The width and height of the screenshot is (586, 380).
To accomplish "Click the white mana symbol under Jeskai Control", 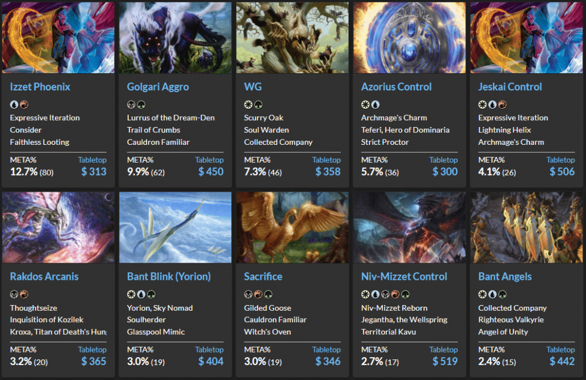I will tap(482, 105).
